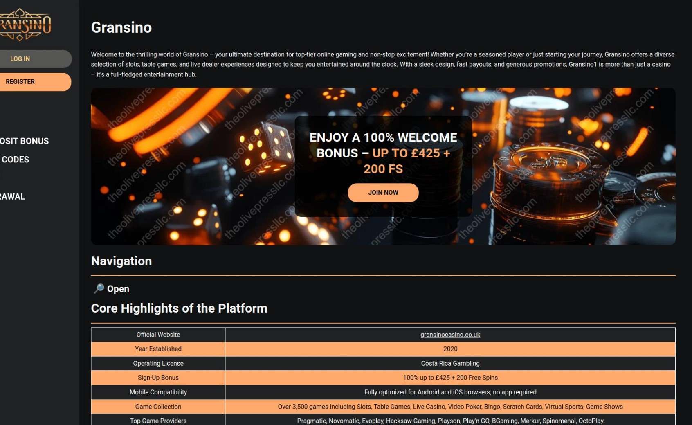The height and width of the screenshot is (425, 692).
Task: Click the magnifier icon next to Open
Action: (x=99, y=288)
